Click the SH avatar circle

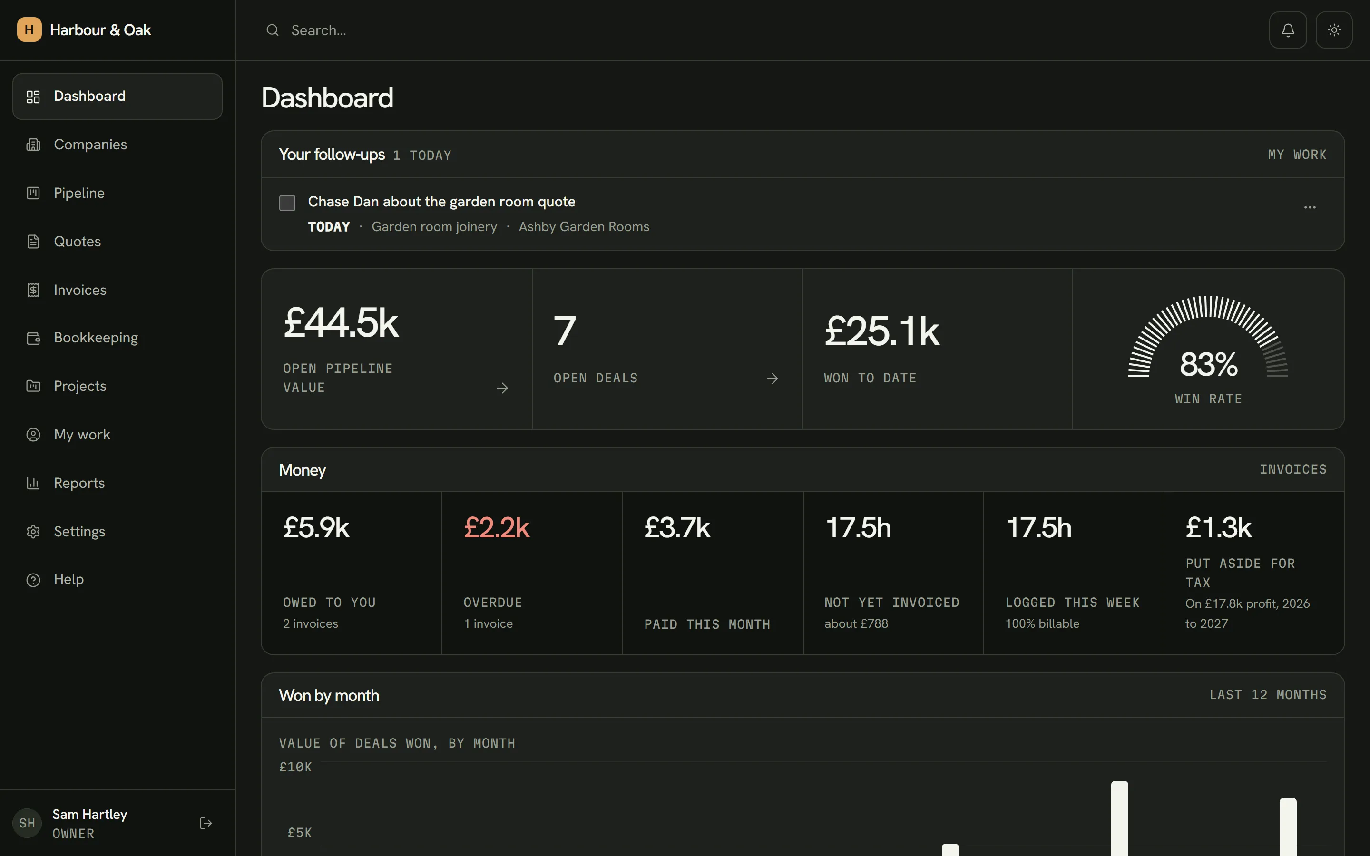tap(27, 823)
